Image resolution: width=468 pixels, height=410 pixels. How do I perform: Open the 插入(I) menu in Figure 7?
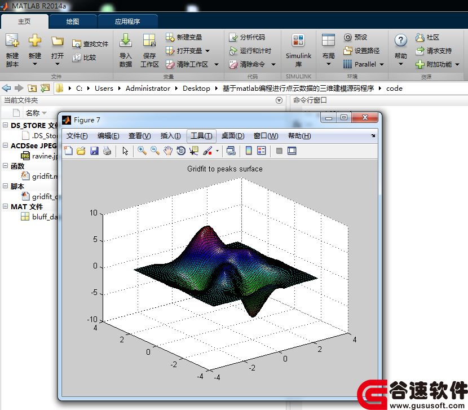click(x=170, y=136)
